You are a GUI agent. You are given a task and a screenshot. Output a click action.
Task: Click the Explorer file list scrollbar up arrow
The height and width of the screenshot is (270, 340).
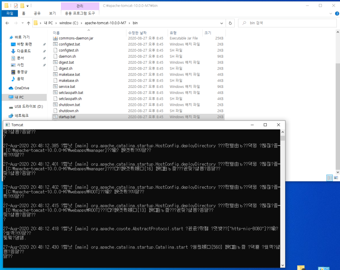[338, 32]
